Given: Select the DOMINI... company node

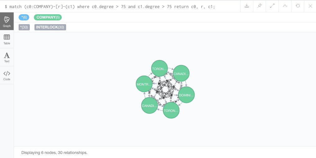Looking at the screenshot, I should pyautogui.click(x=187, y=95).
